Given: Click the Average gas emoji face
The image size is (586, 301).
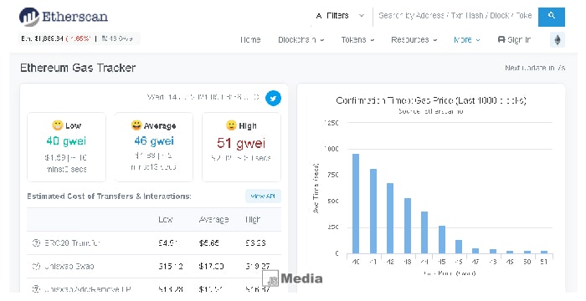Looking at the screenshot, I should 136,125.
